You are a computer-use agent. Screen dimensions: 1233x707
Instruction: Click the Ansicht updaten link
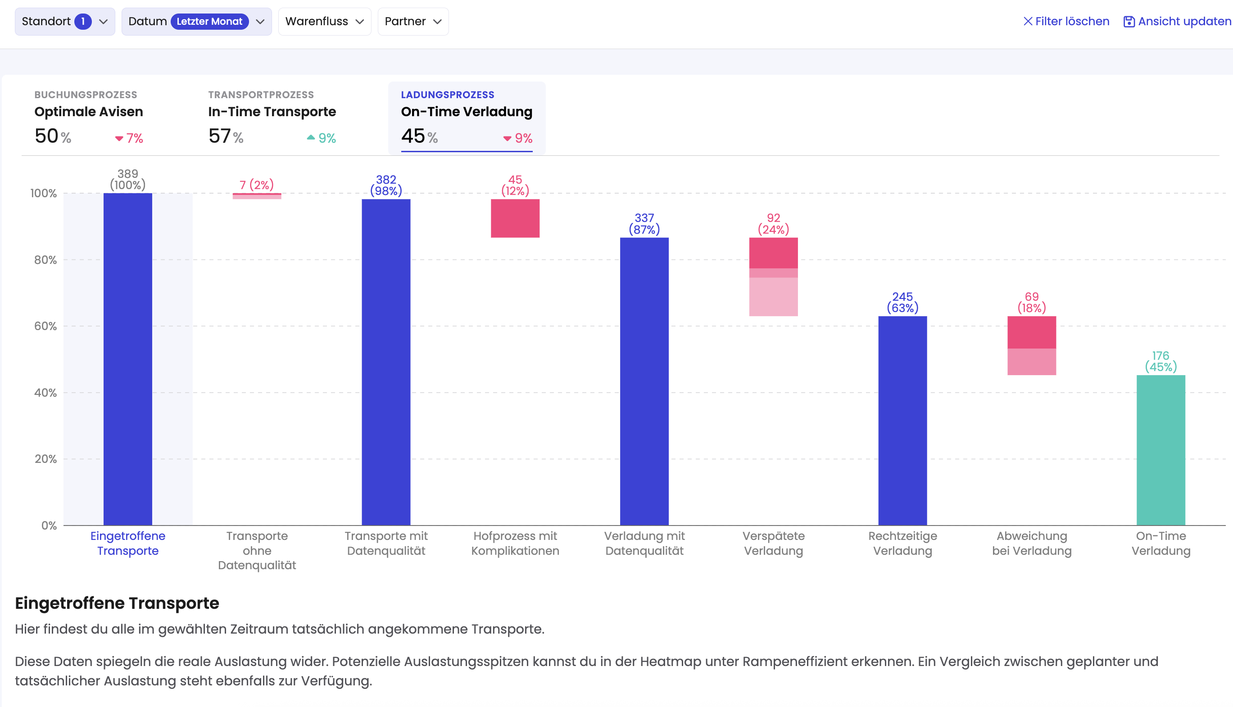point(1184,21)
